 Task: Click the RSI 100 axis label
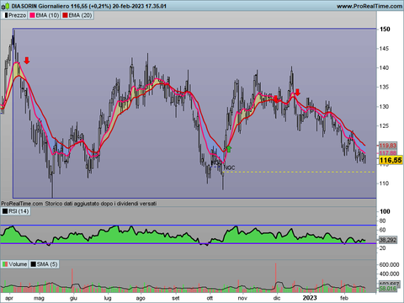coord(385,211)
